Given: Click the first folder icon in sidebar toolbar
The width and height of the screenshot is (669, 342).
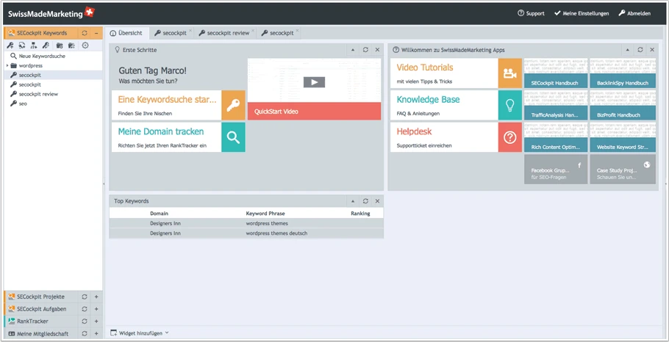Looking at the screenshot, I should pyautogui.click(x=60, y=46).
